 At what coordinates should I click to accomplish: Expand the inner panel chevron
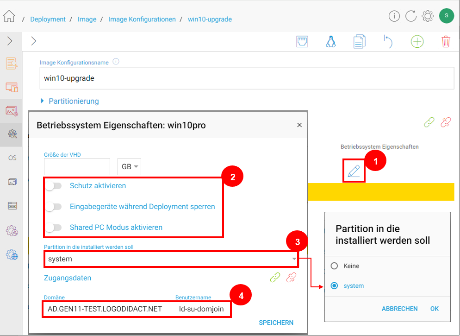[x=33, y=41]
